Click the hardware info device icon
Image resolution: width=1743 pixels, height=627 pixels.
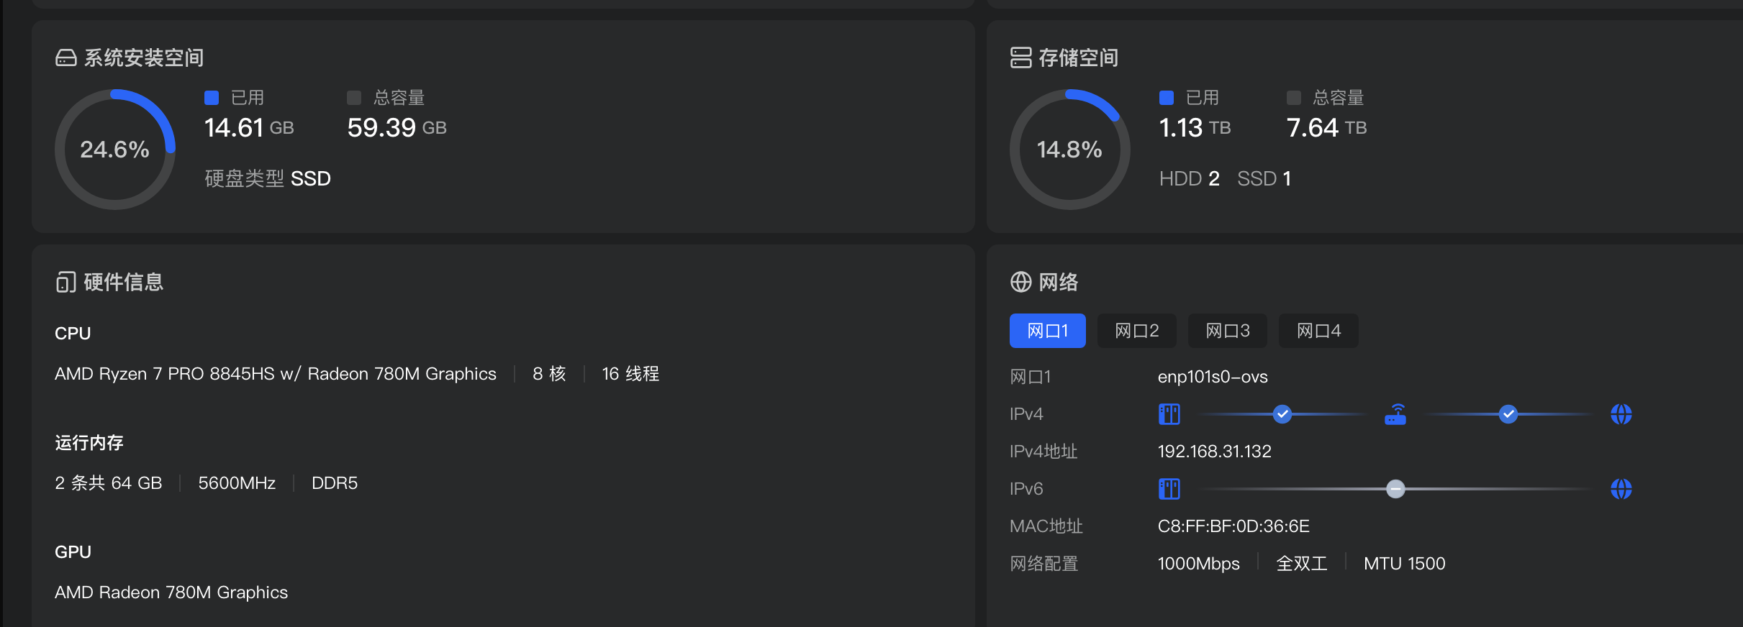point(65,282)
